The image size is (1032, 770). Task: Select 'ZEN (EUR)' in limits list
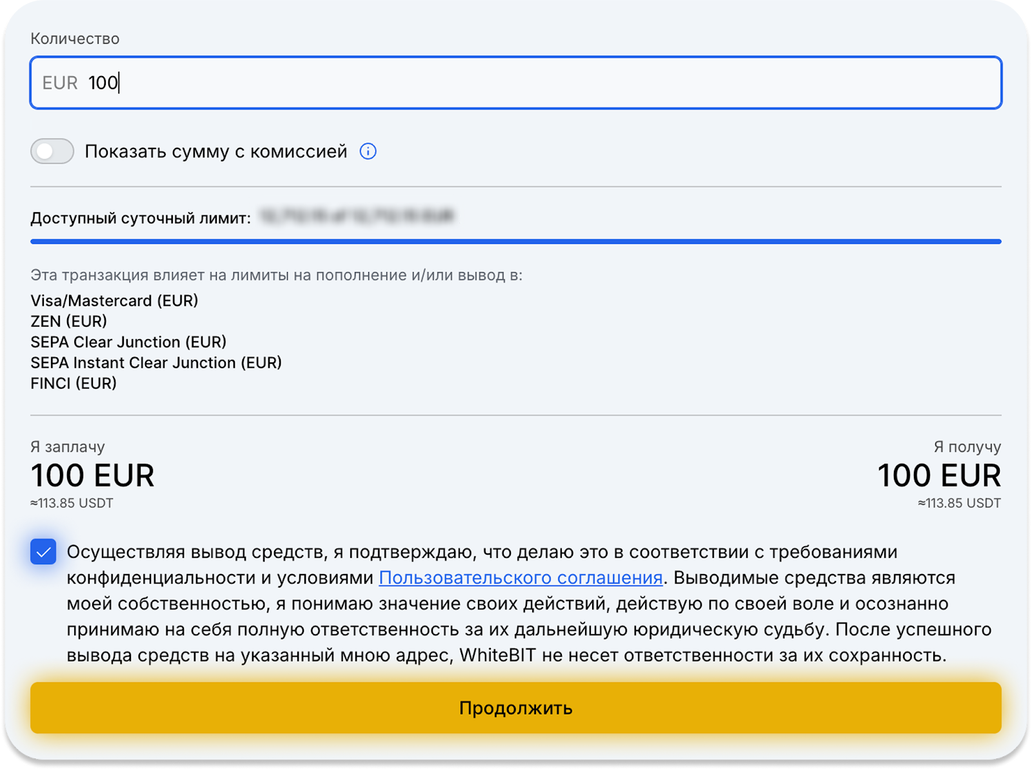[x=69, y=321]
